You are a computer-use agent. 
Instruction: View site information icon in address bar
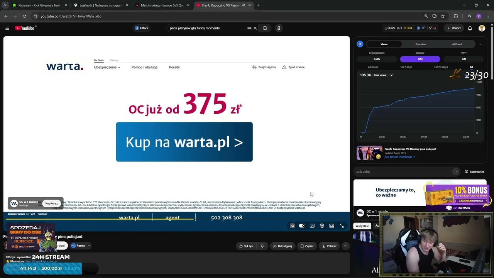[35, 16]
